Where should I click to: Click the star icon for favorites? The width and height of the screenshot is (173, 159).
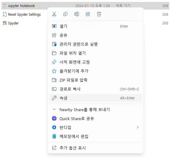[54, 71]
